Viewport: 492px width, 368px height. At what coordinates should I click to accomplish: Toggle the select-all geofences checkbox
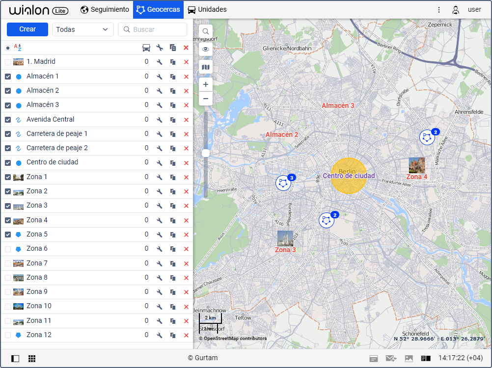click(x=8, y=48)
